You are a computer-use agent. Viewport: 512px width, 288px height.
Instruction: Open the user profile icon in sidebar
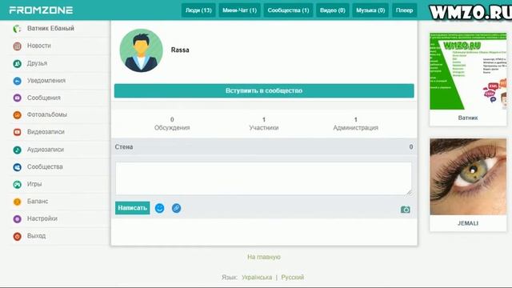pyautogui.click(x=17, y=29)
